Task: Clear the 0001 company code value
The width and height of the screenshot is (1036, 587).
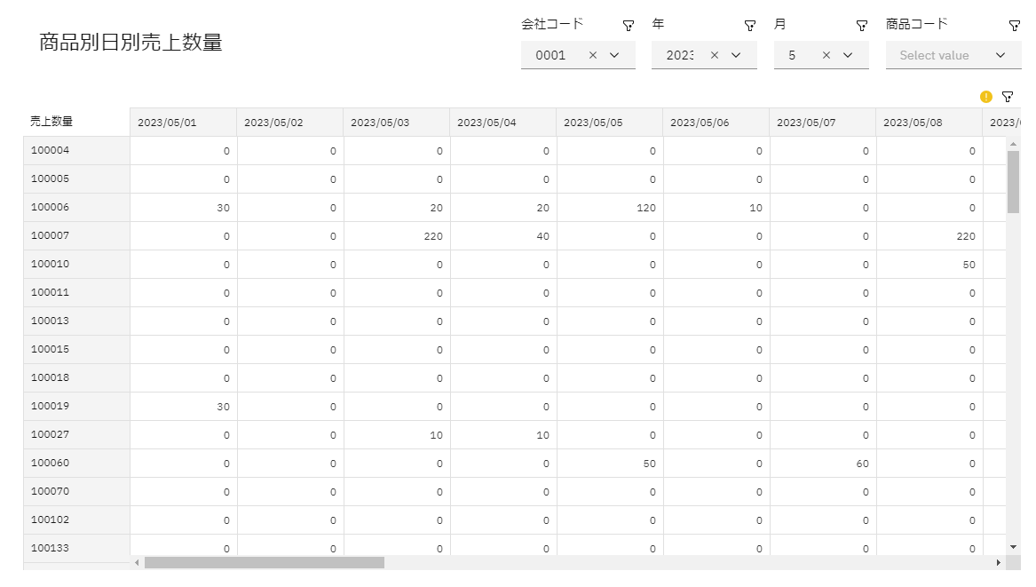Action: pyautogui.click(x=593, y=55)
